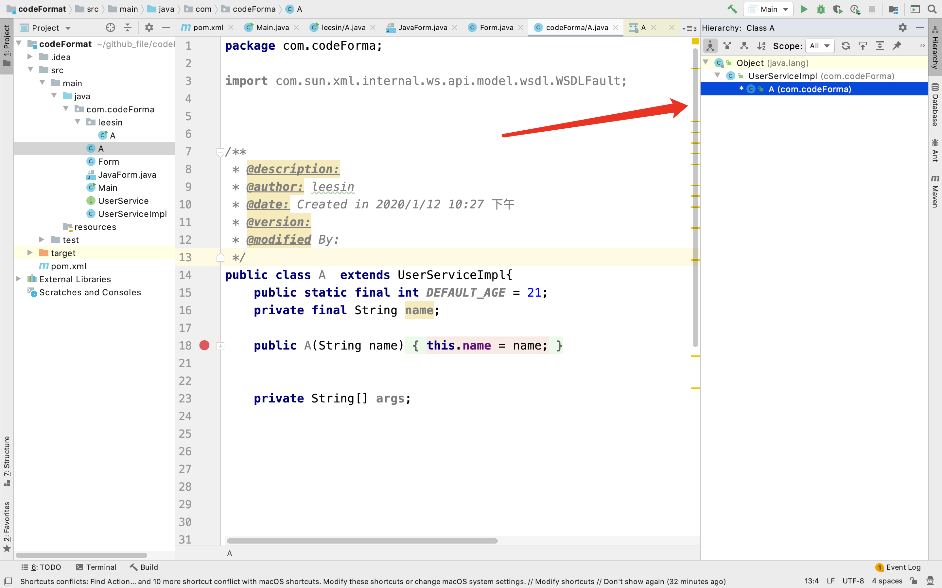Open the Database side panel
Screen dimensions: 942x588
935,104
